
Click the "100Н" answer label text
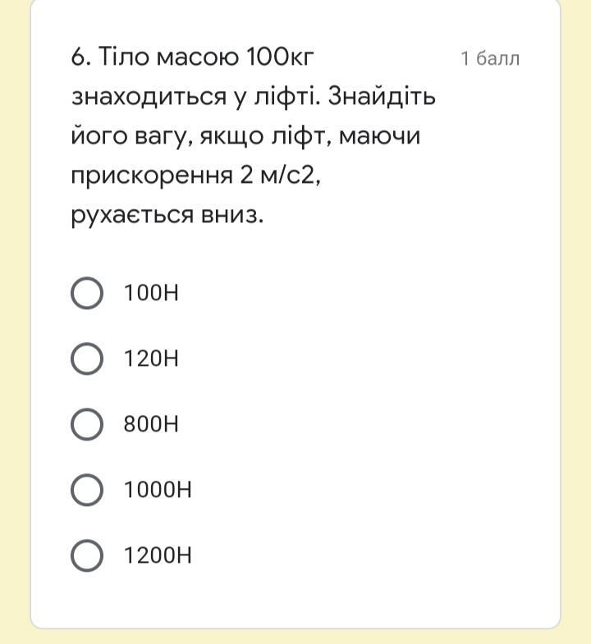(151, 293)
